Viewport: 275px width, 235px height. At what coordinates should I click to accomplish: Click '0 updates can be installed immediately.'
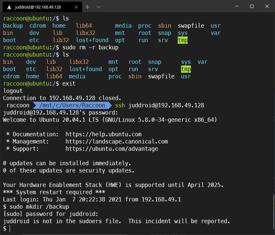pyautogui.click(x=67, y=163)
